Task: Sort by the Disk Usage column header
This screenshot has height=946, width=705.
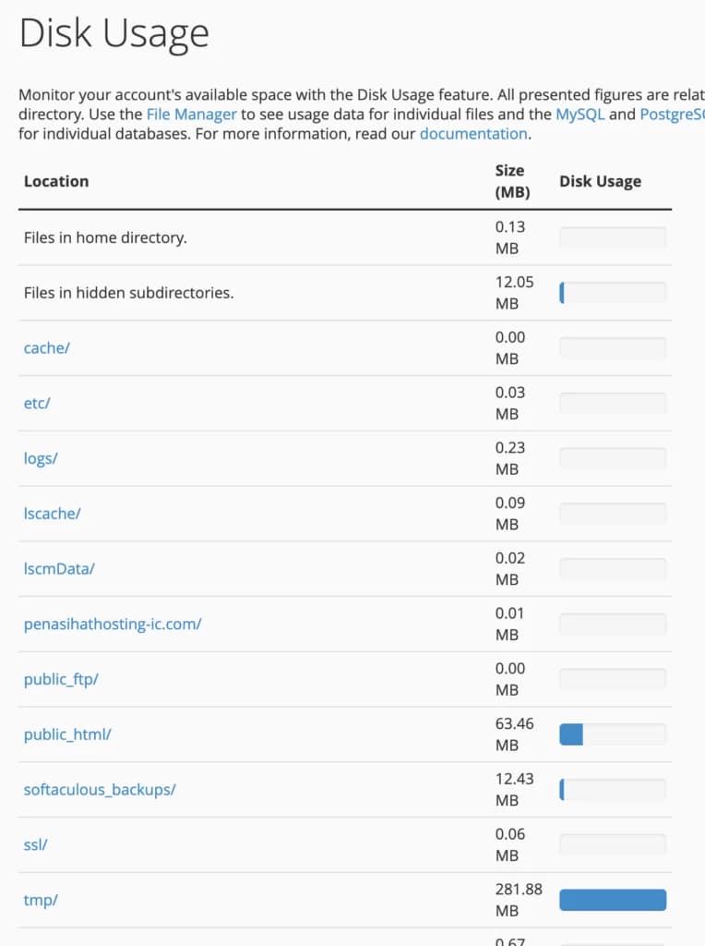Action: 600,181
